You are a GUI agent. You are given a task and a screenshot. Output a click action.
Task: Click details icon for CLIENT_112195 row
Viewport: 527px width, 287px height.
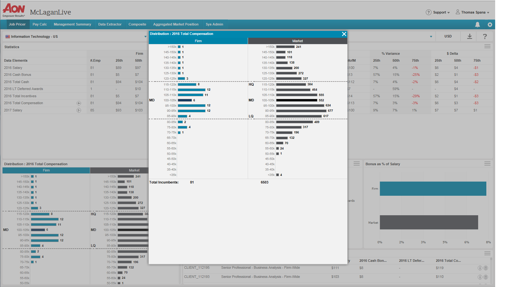point(486,268)
